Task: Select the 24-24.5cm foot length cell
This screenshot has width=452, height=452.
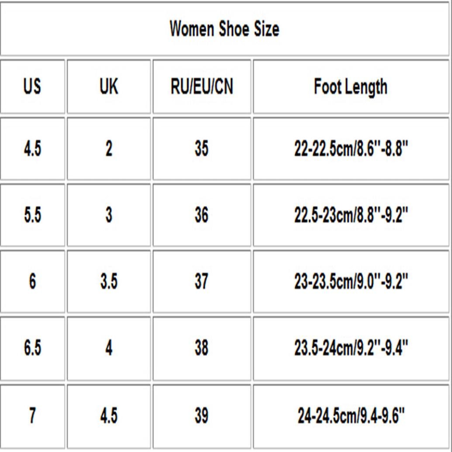Action: click(x=351, y=415)
